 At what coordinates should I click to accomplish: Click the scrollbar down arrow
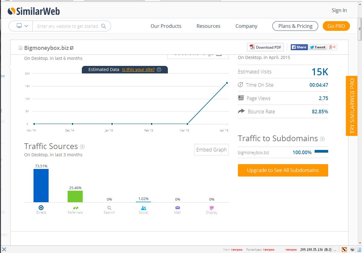(x=360, y=243)
